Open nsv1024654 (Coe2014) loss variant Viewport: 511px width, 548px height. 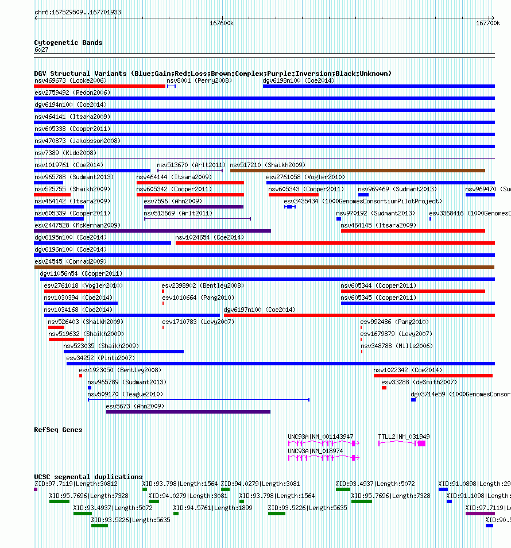[x=335, y=243]
